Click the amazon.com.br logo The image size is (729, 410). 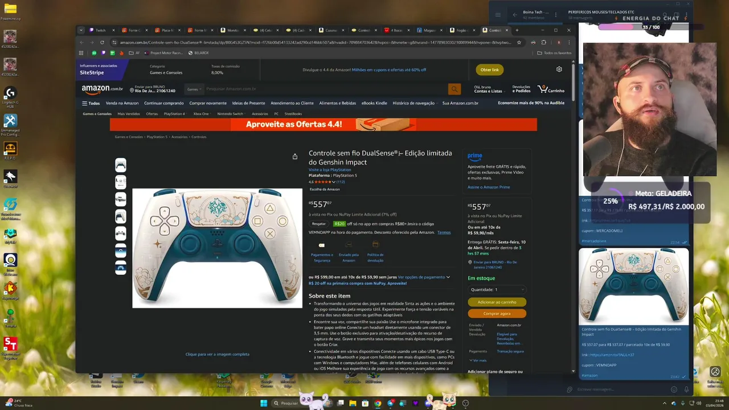(102, 89)
